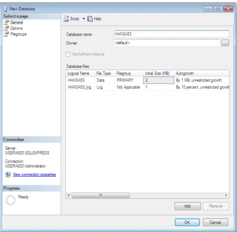Image resolution: width=237 pixels, height=232 pixels.
Task: Minimize the New Database window
Action: pyautogui.click(x=208, y=9)
